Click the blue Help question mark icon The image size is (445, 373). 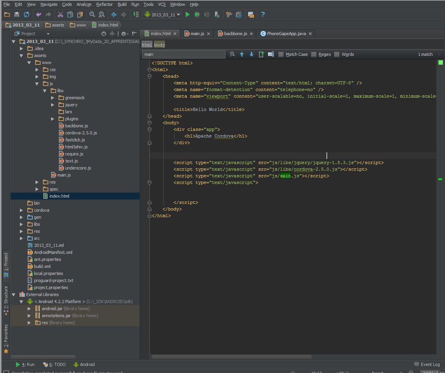point(263,14)
